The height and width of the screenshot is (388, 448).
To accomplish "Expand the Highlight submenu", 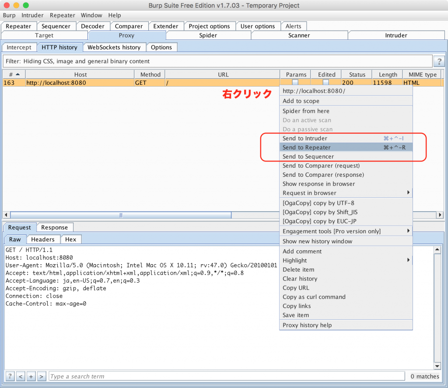I will click(408, 260).
